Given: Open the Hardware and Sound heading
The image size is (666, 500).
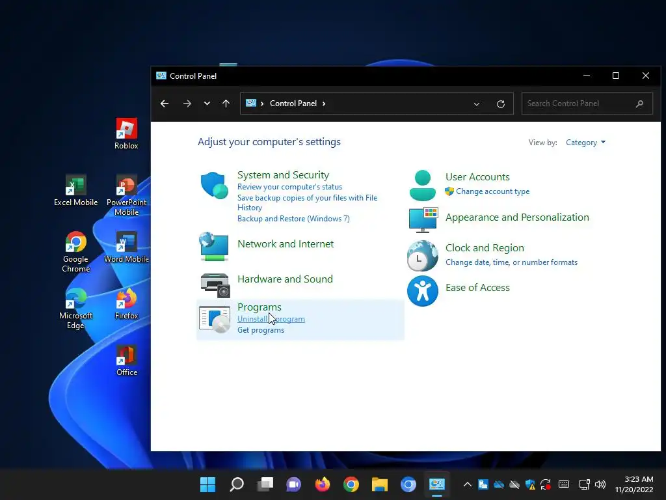Looking at the screenshot, I should (285, 279).
